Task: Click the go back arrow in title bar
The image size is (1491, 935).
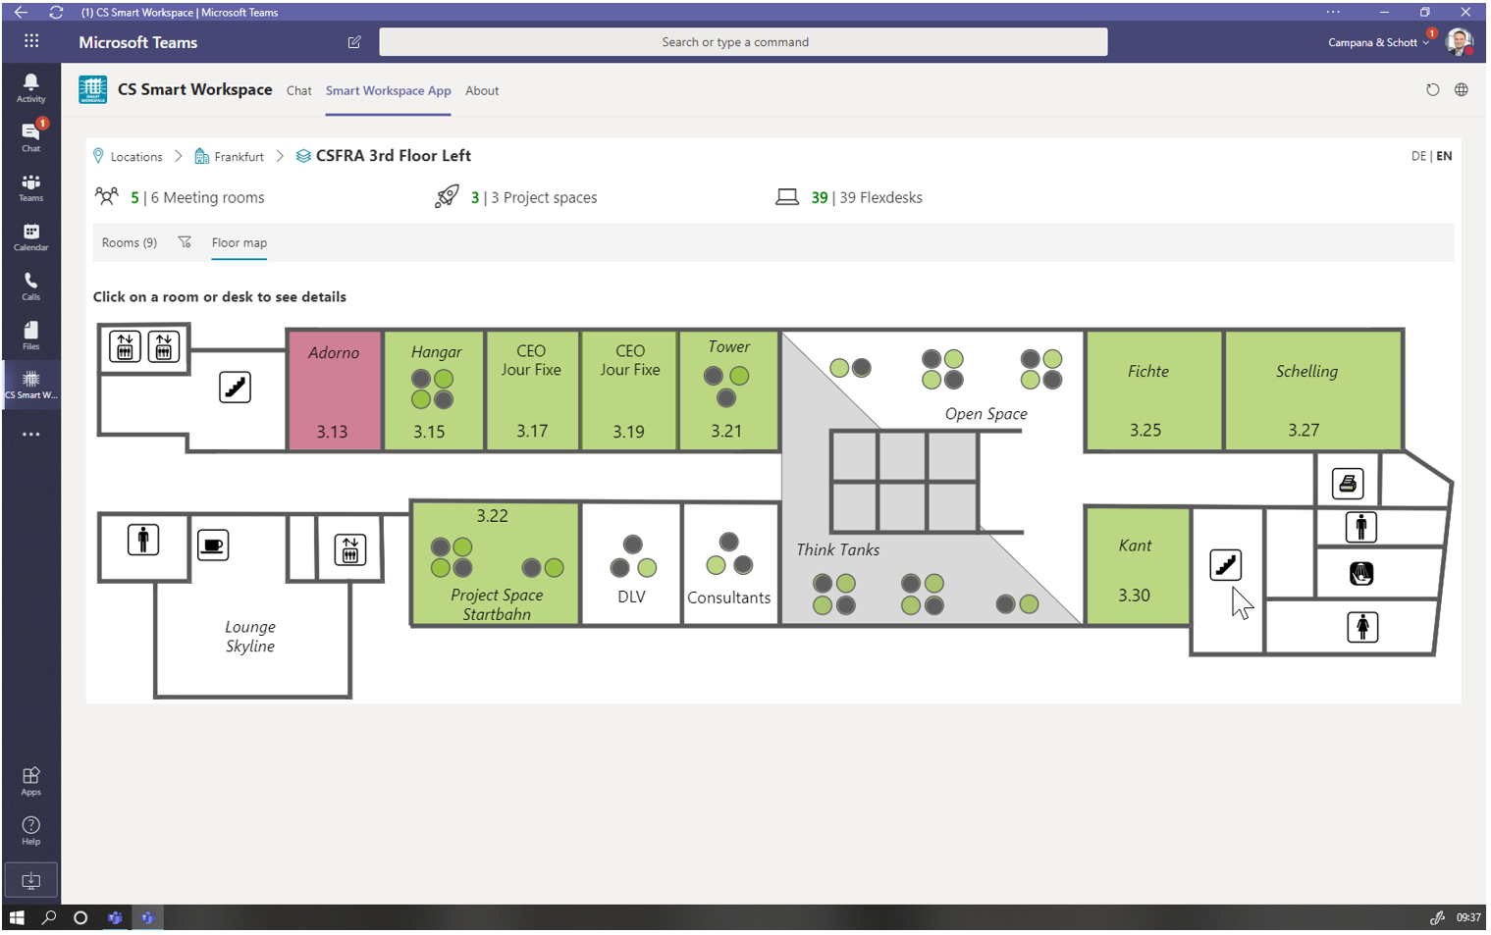Action: click(x=21, y=12)
